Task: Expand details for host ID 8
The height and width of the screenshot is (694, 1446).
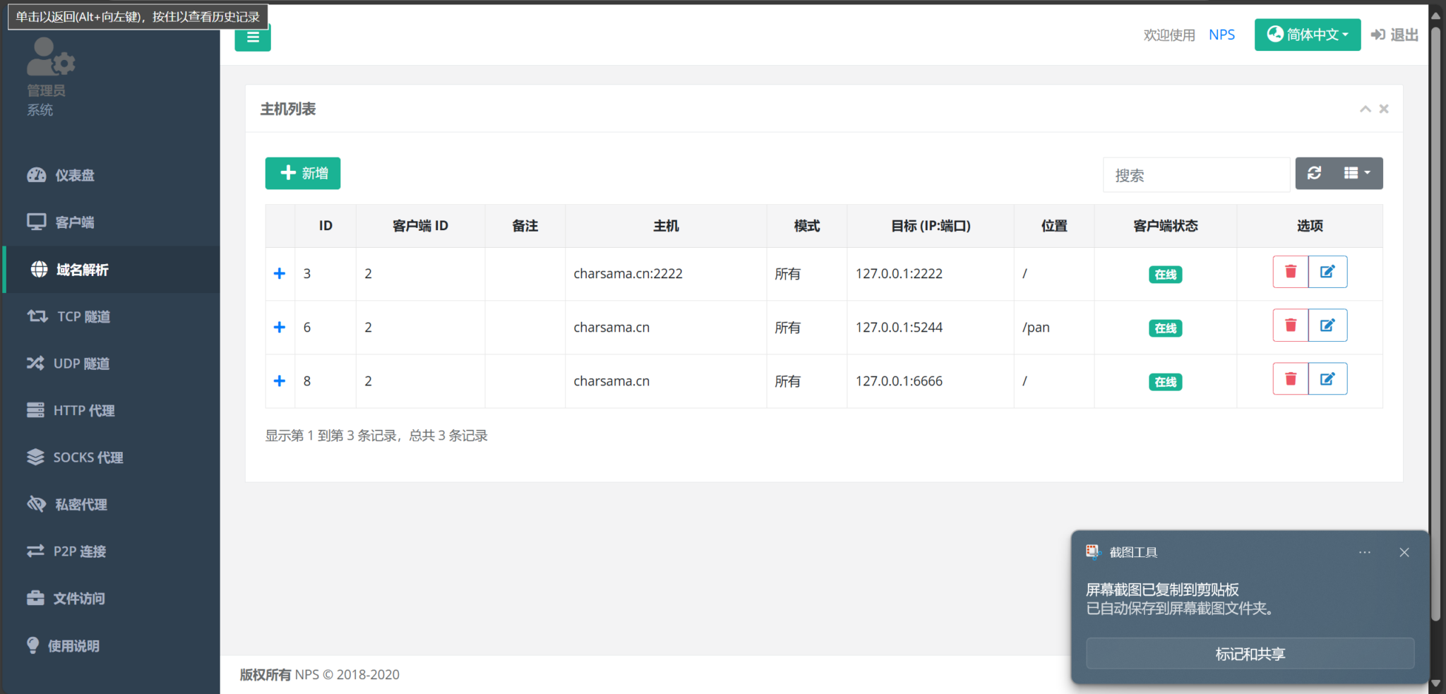Action: pyautogui.click(x=280, y=381)
